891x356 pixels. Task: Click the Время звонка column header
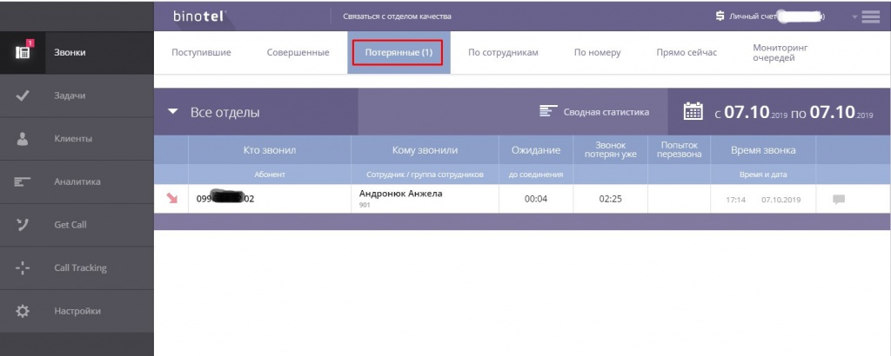coord(763,150)
